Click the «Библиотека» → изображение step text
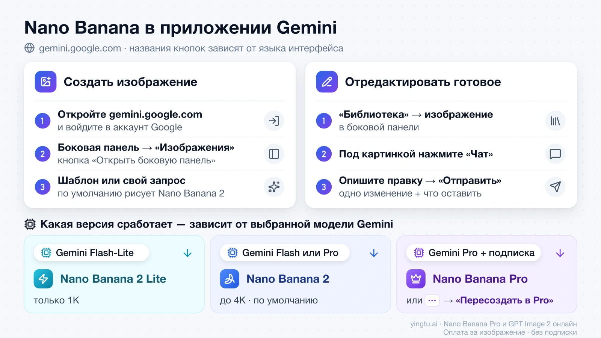The height and width of the screenshot is (338, 601). [x=416, y=115]
